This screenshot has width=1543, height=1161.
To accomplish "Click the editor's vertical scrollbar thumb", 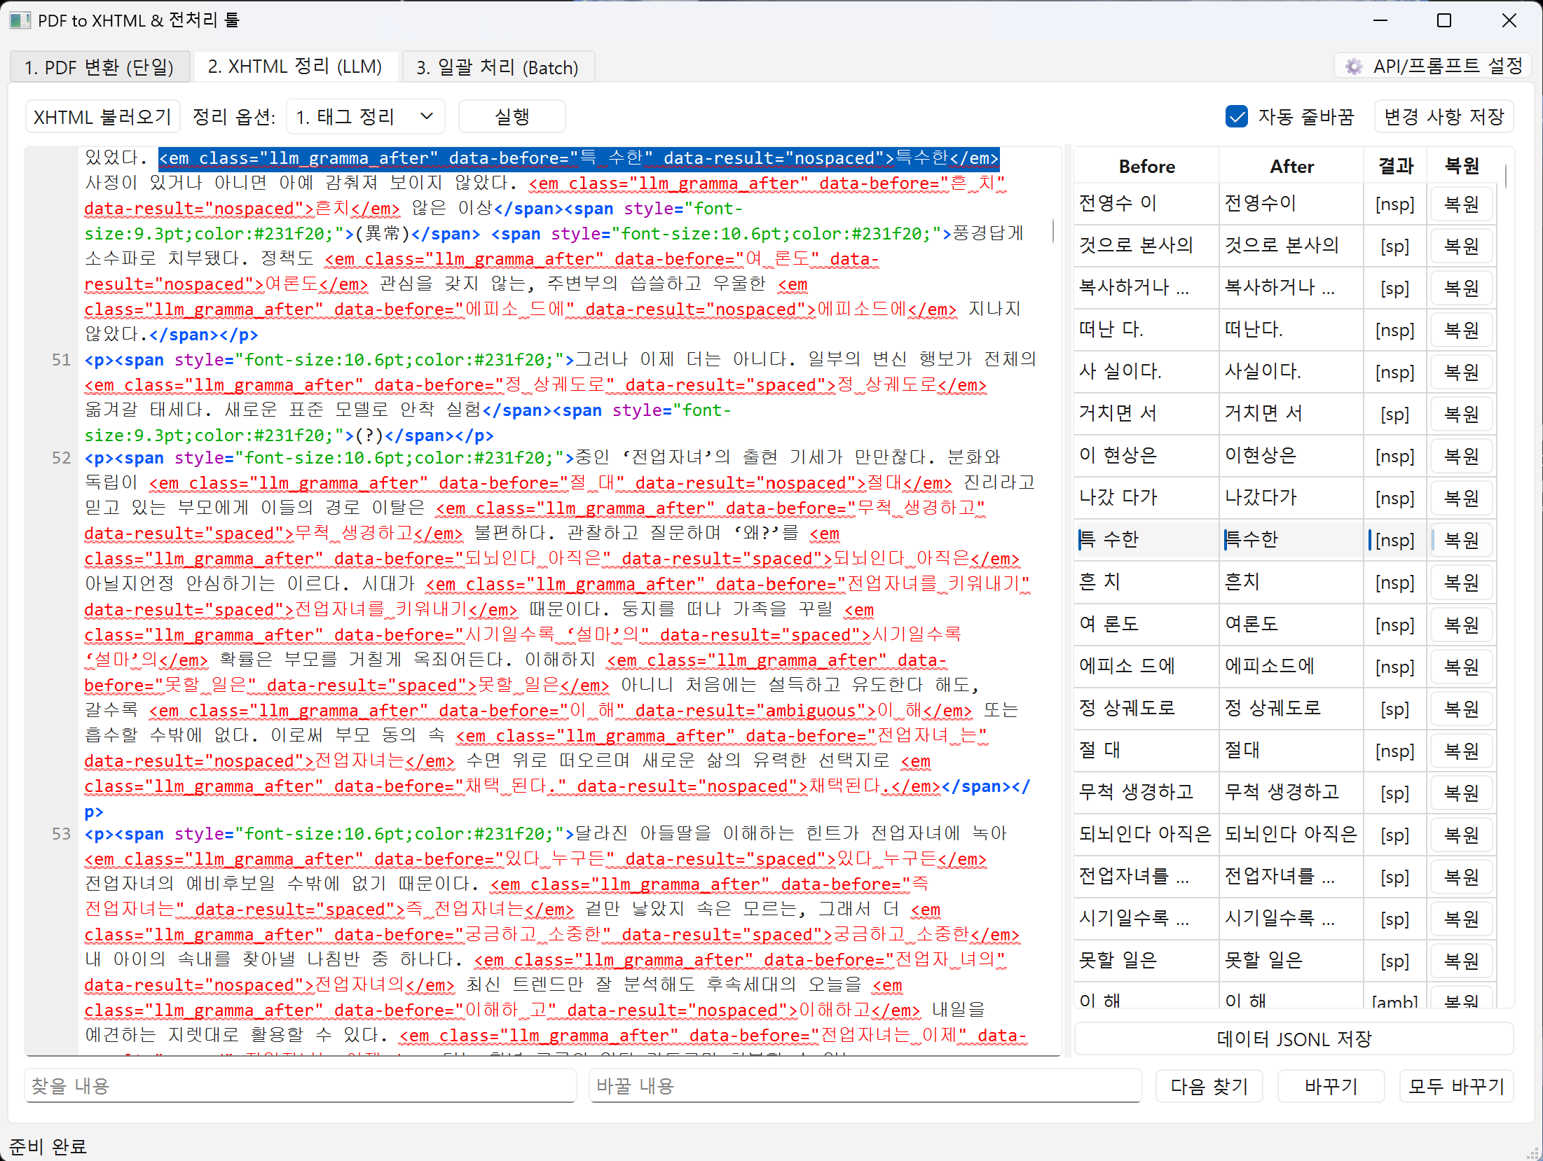I will click(x=1053, y=231).
